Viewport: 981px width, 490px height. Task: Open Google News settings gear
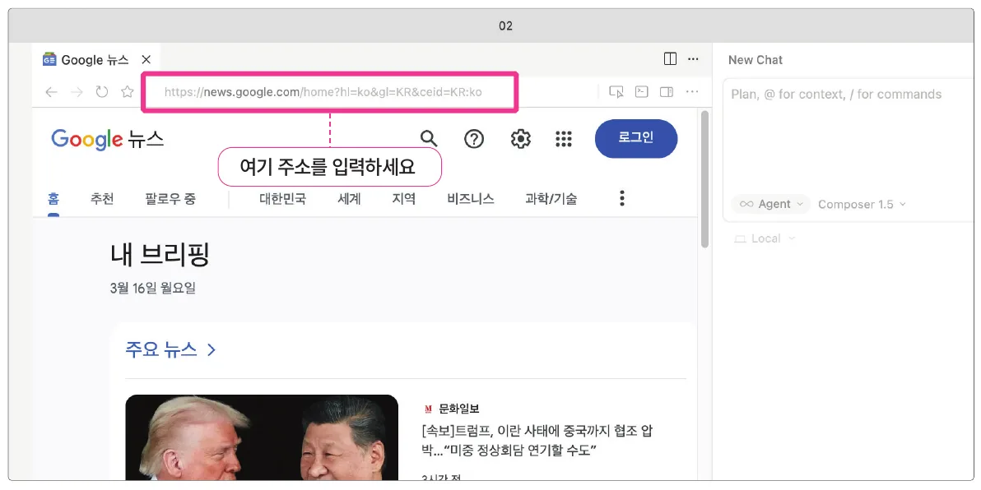[520, 139]
